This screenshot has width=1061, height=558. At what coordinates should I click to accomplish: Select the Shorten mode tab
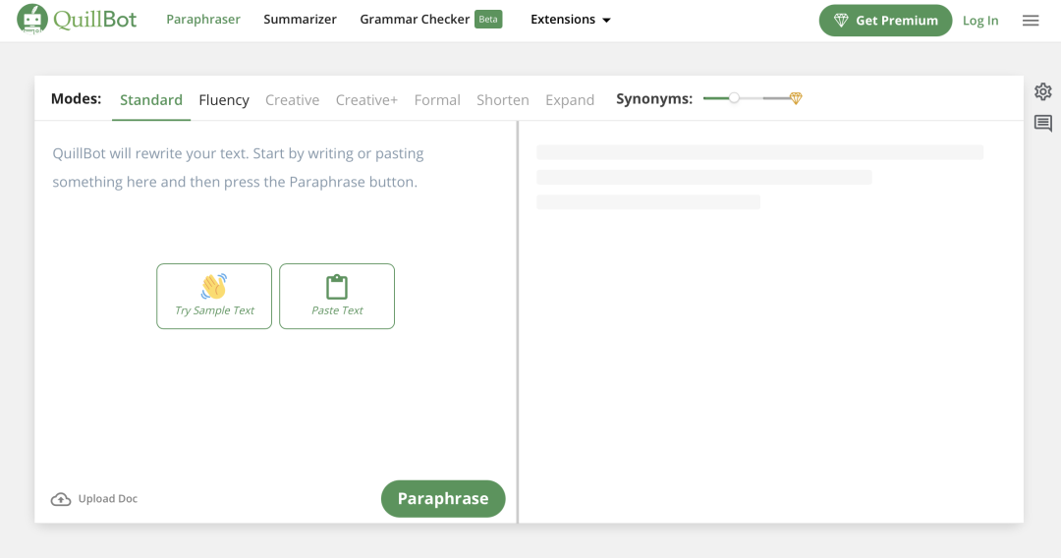tap(503, 100)
